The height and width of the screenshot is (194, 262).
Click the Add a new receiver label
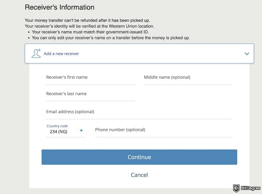tap(61, 53)
